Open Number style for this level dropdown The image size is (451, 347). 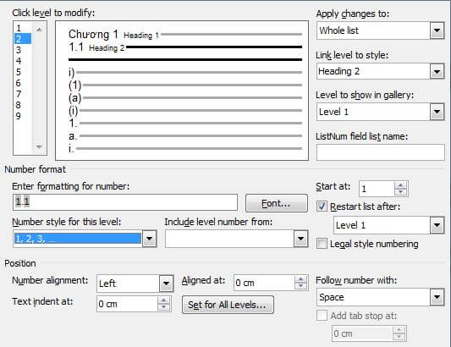tap(150, 239)
